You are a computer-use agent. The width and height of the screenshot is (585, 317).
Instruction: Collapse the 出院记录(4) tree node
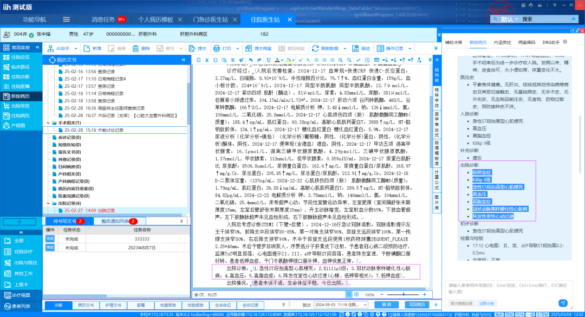49,204
